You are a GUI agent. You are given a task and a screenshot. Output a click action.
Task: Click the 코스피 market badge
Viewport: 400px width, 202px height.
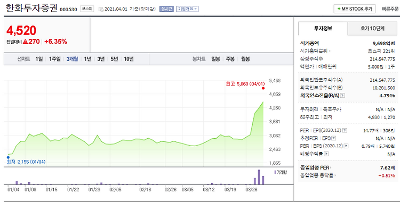click(x=87, y=9)
